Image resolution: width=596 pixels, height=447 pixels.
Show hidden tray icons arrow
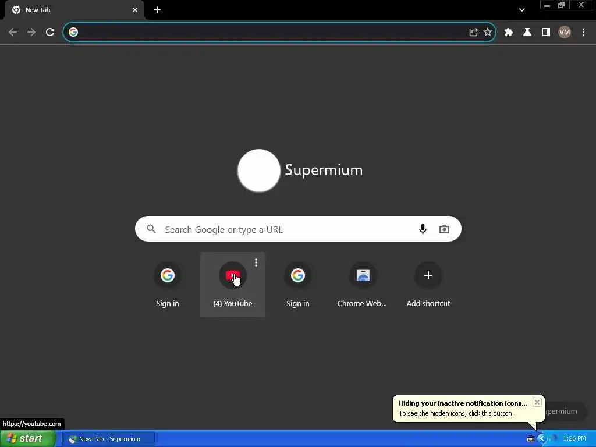click(542, 439)
